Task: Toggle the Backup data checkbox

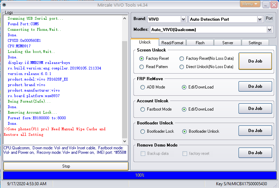Action: coord(143,153)
